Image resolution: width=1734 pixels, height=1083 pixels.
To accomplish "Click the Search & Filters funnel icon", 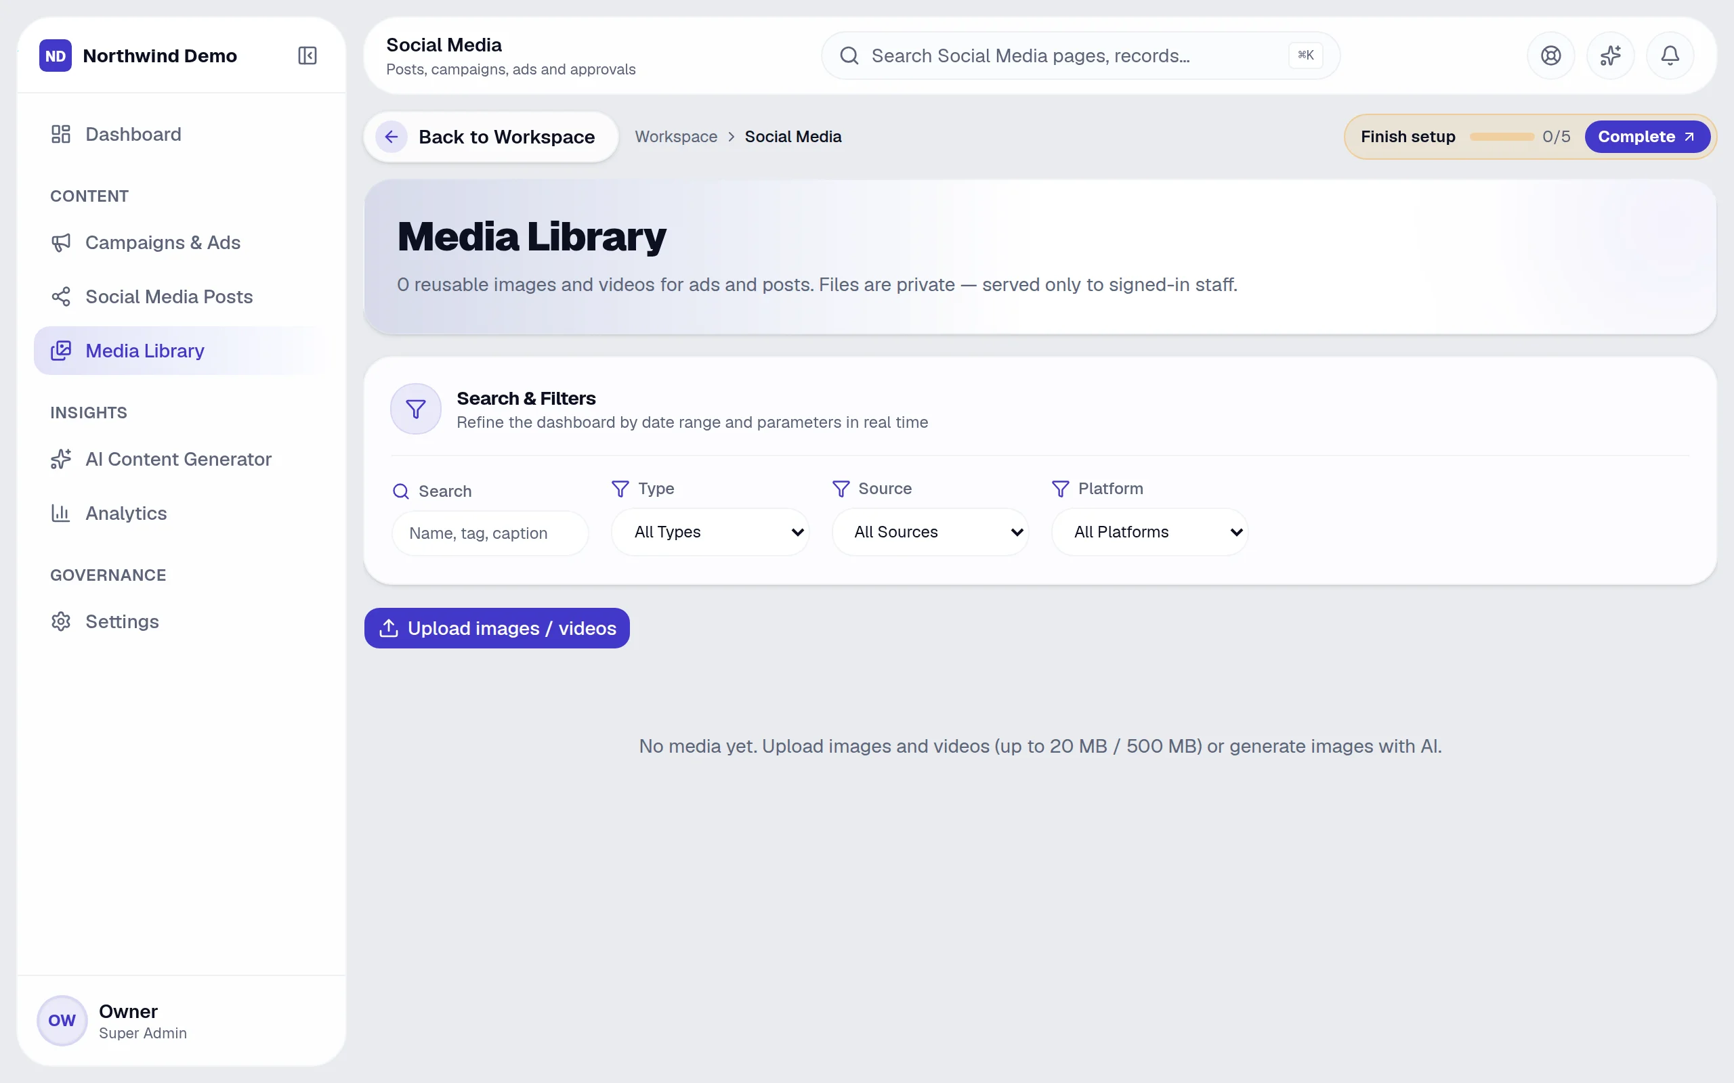I will tap(416, 409).
